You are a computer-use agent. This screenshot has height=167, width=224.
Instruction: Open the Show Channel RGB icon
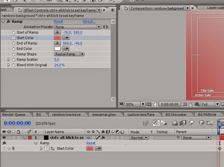pyautogui.click(x=196, y=104)
